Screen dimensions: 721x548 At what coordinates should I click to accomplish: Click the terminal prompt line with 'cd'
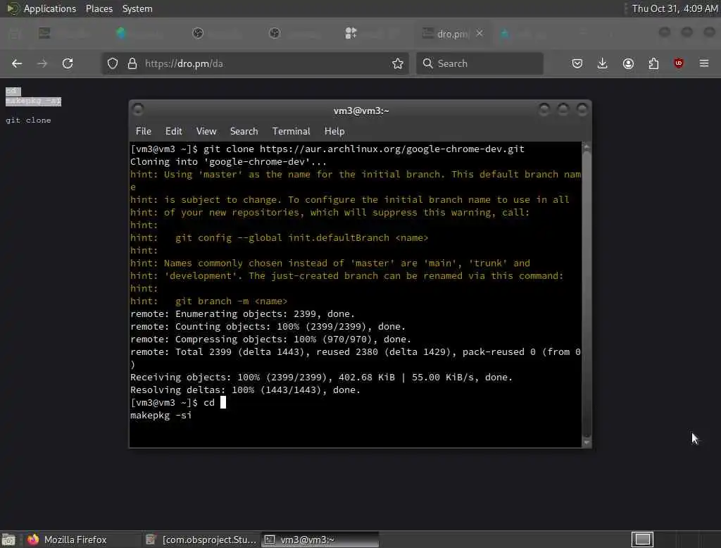coord(178,403)
